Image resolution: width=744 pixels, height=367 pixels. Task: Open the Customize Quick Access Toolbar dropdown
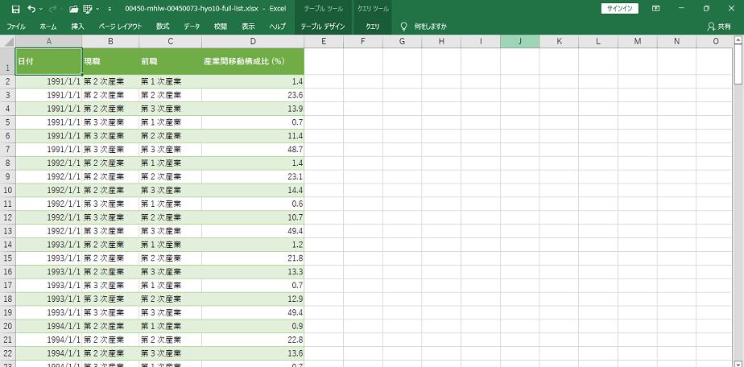(x=109, y=9)
